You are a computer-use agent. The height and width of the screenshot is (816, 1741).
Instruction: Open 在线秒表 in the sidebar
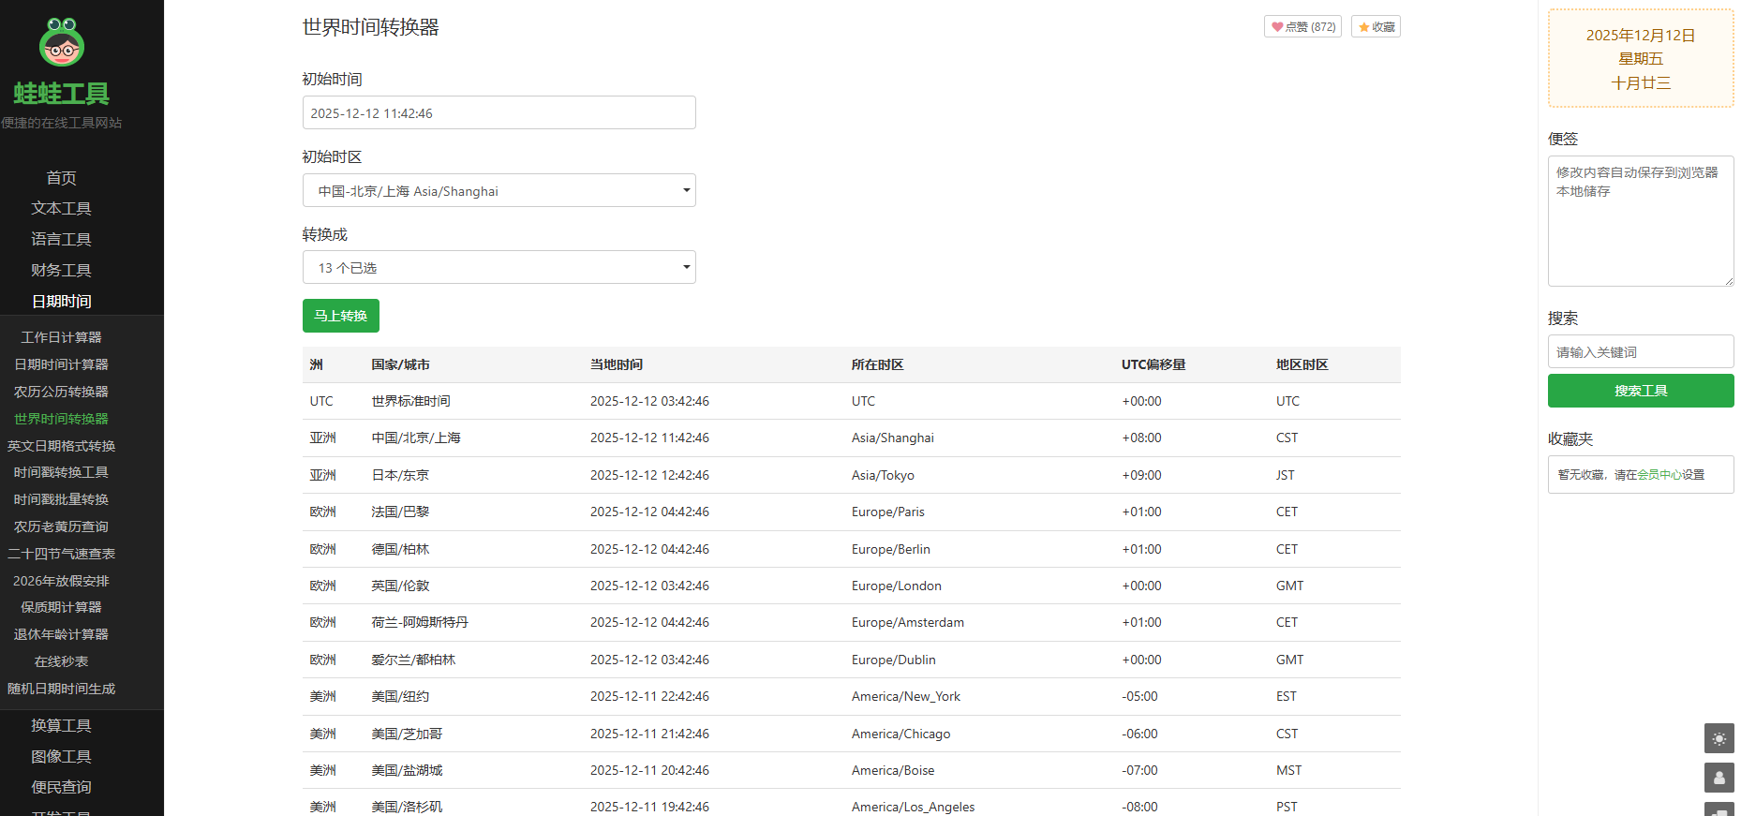click(x=62, y=661)
